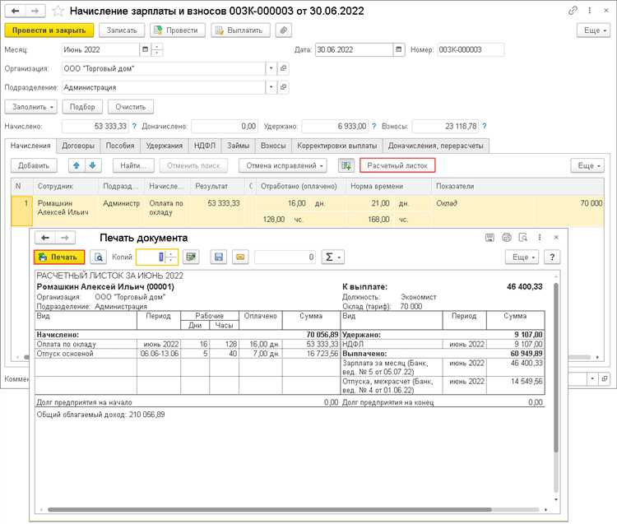Copy link to document icon

click(573, 11)
